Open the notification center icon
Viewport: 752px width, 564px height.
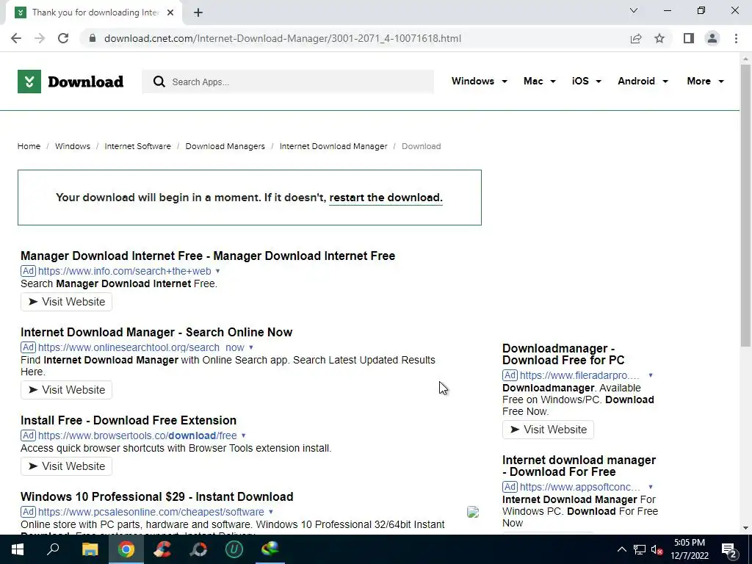click(x=729, y=551)
